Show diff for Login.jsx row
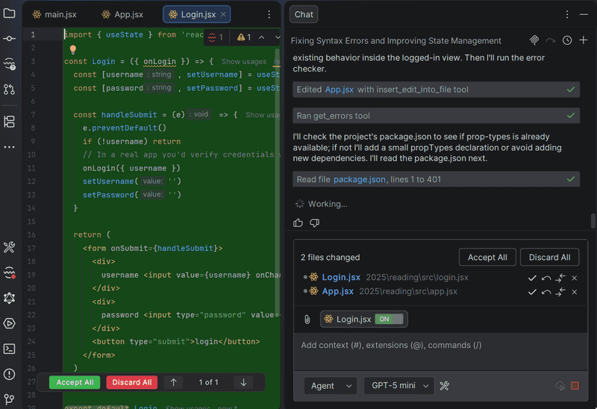 pos(560,278)
